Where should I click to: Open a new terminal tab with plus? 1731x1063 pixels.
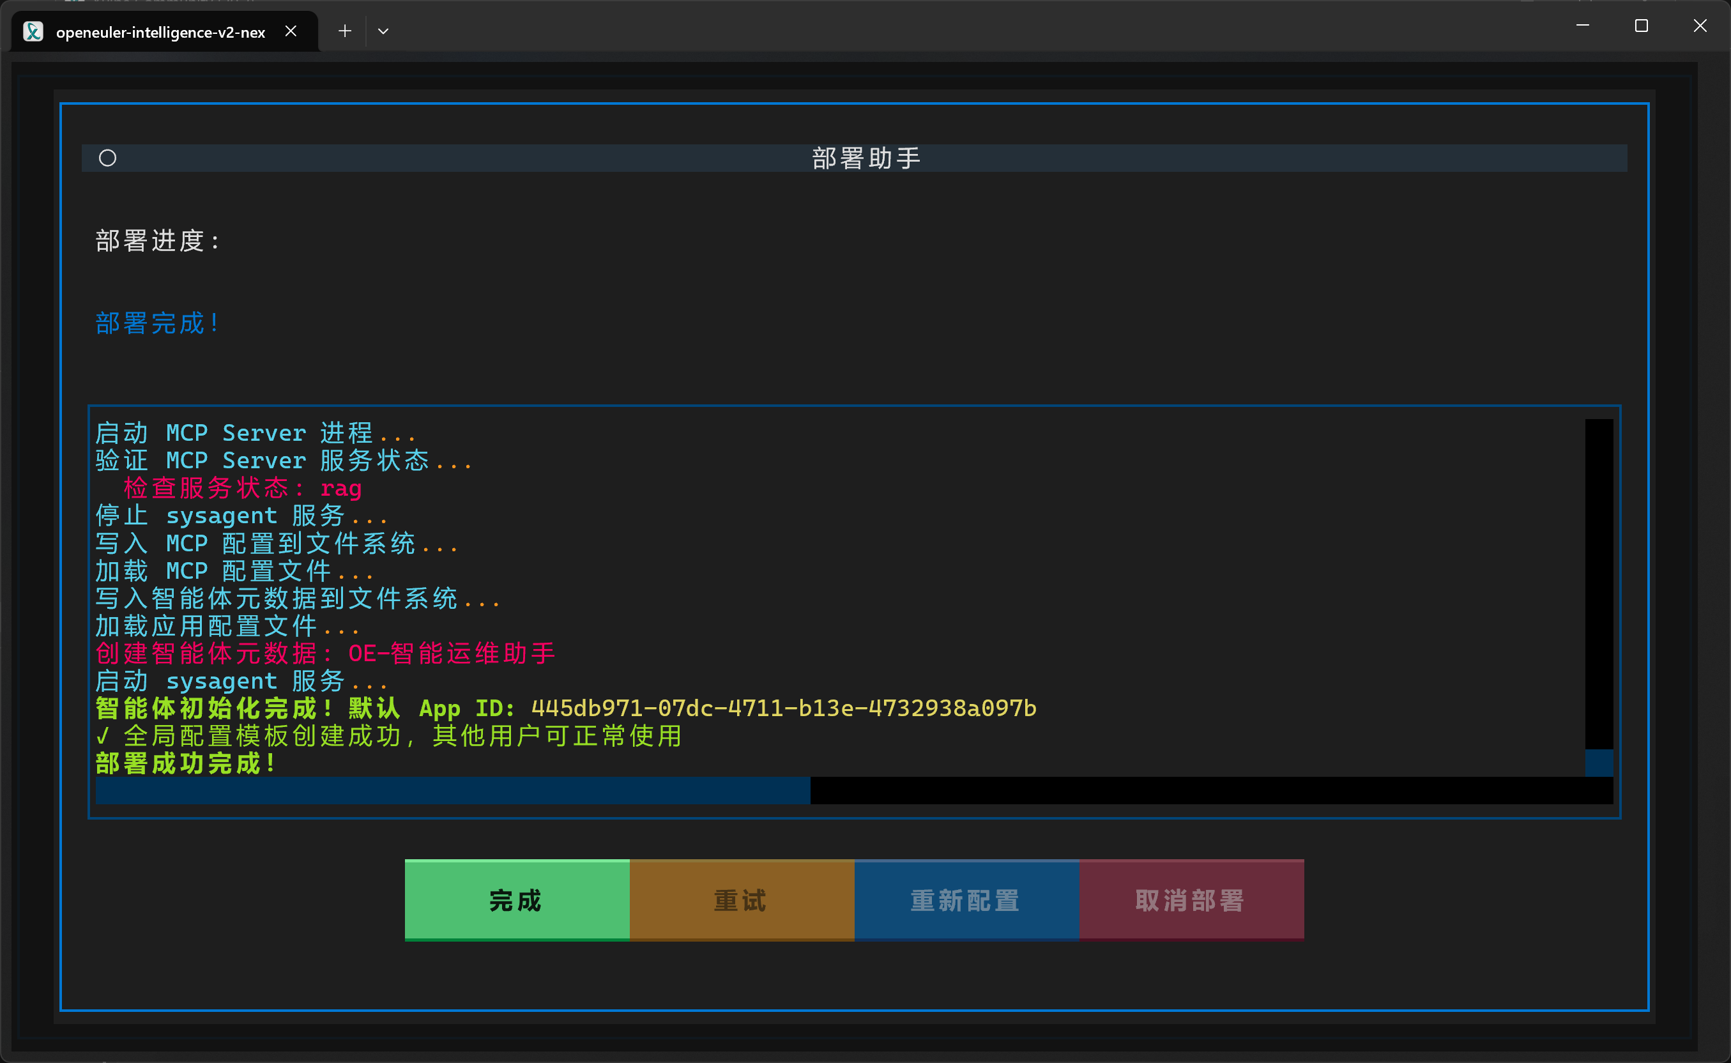(x=344, y=31)
